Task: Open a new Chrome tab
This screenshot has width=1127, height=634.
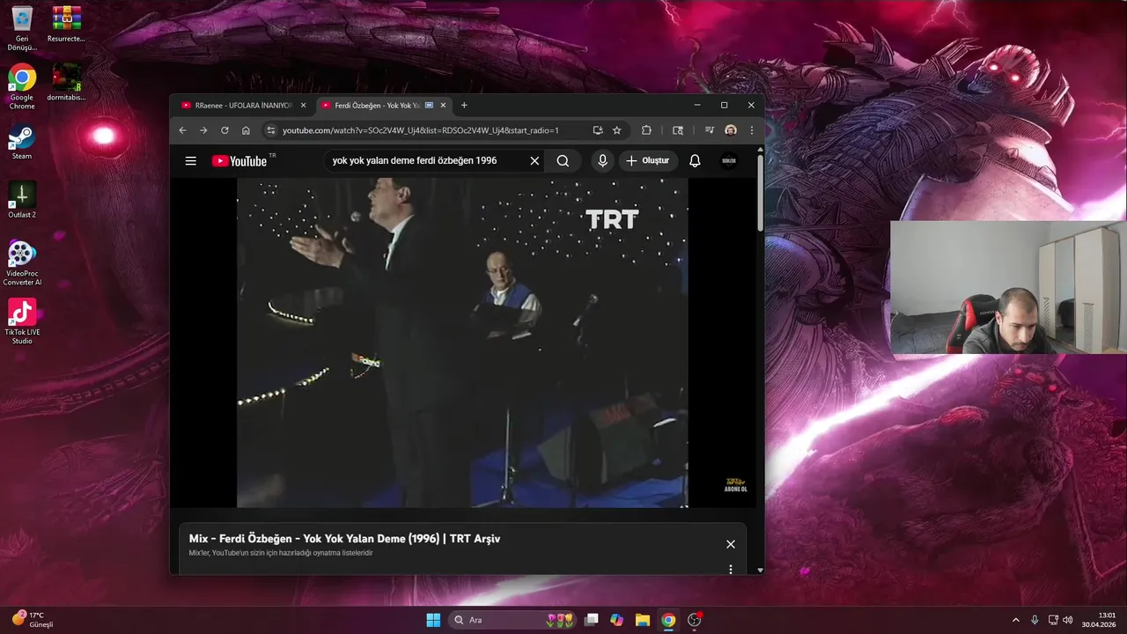Action: [x=464, y=106]
